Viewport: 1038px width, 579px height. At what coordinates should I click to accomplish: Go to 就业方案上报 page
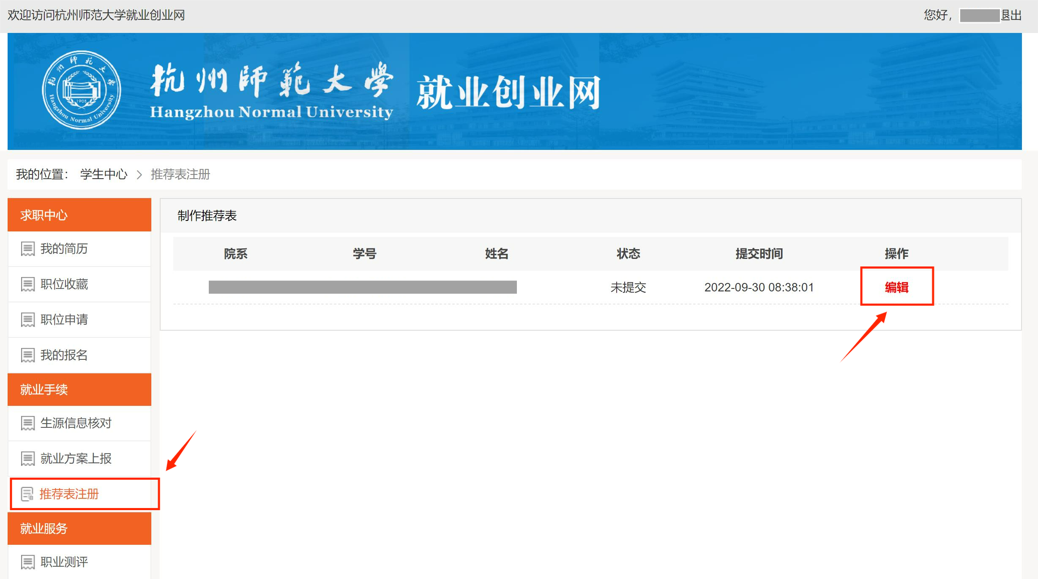(x=76, y=458)
